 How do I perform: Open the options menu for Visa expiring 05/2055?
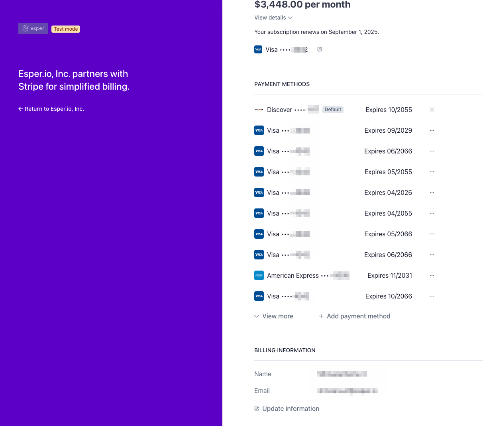(x=432, y=171)
